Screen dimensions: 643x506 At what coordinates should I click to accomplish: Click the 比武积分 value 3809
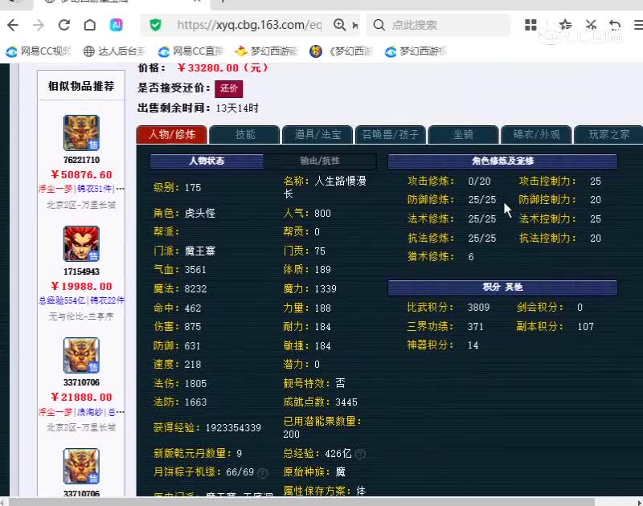point(478,308)
